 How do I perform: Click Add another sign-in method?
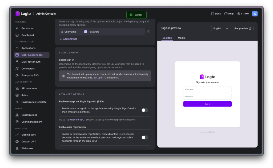(69, 39)
